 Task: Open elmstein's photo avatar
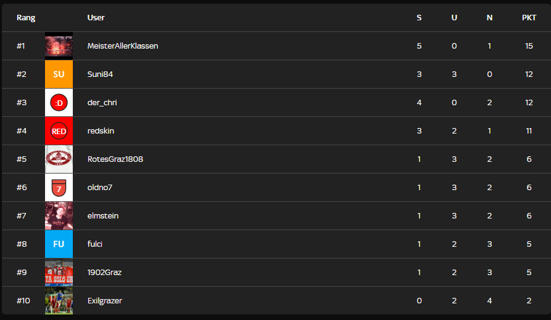click(x=59, y=216)
